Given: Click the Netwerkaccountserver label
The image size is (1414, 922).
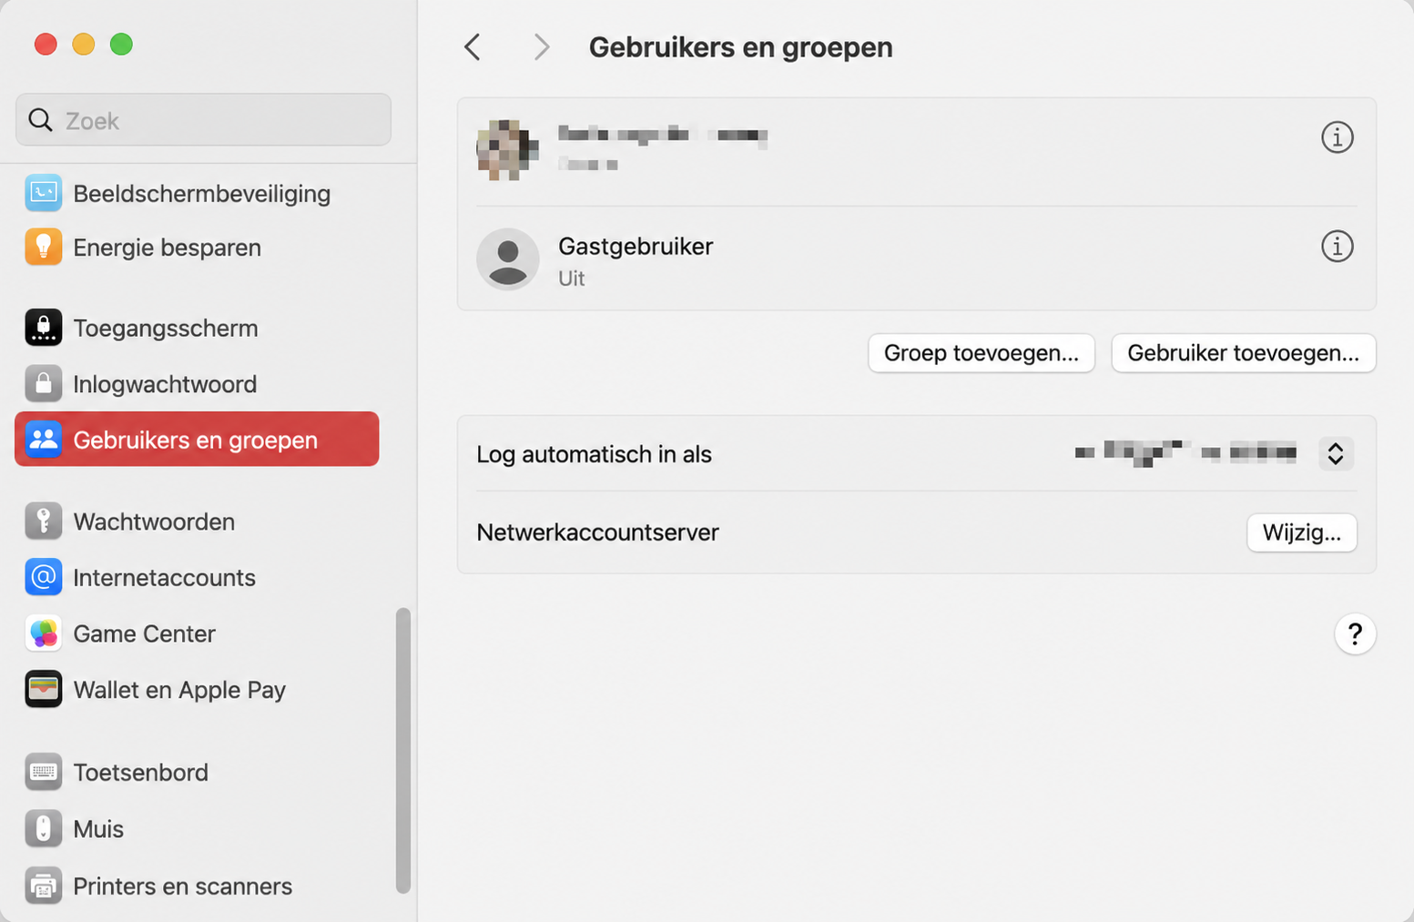Looking at the screenshot, I should tap(597, 532).
